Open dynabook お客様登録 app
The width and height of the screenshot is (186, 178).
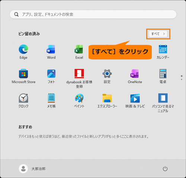pyautogui.click(x=79, y=78)
